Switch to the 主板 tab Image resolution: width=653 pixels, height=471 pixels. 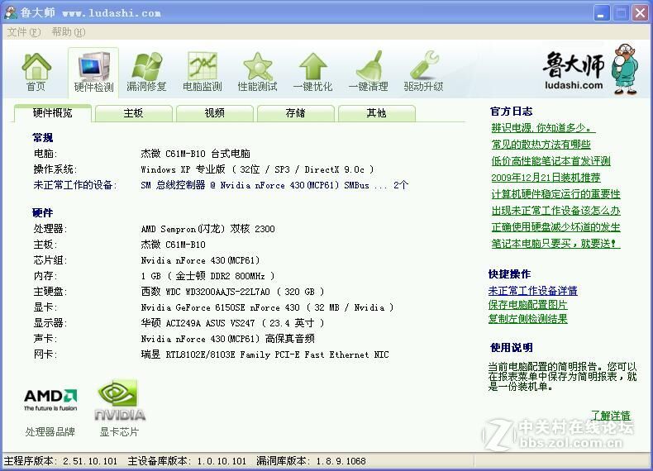point(133,113)
